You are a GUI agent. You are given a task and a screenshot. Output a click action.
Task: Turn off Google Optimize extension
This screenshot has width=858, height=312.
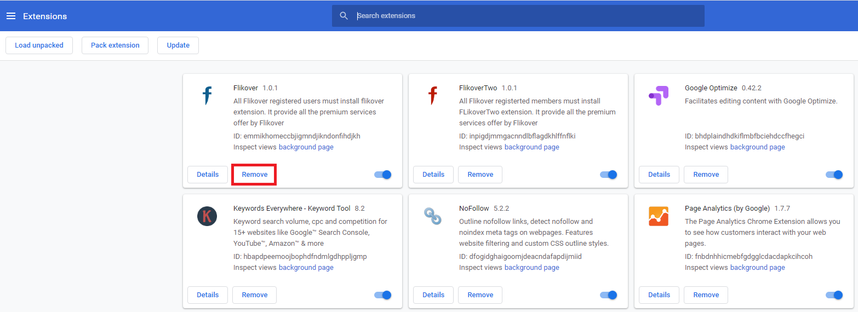(x=834, y=175)
